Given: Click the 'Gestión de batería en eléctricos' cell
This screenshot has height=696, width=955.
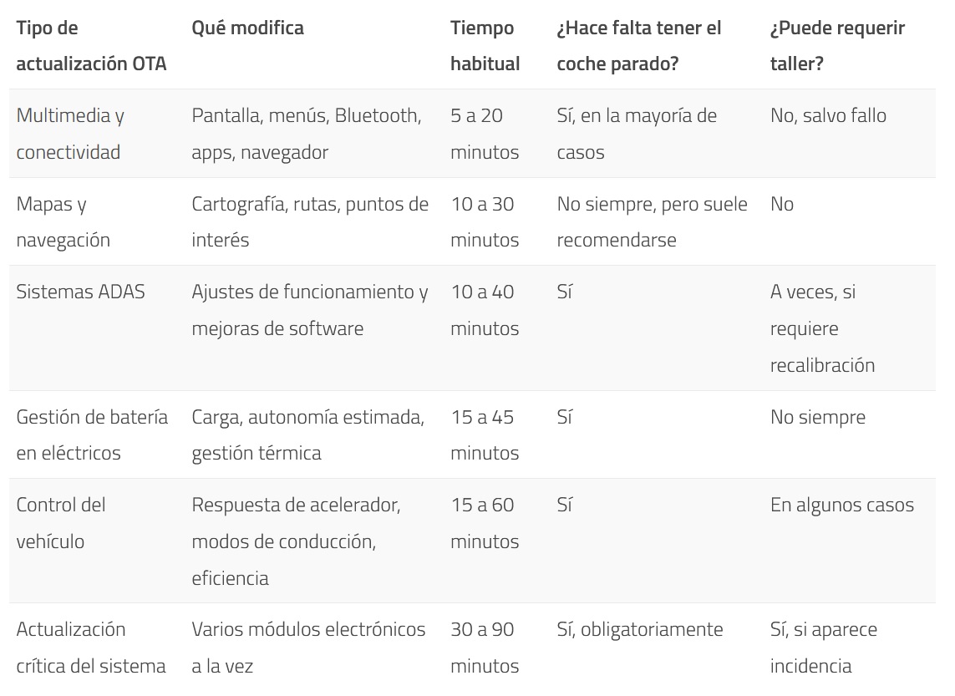Looking at the screenshot, I should (92, 434).
